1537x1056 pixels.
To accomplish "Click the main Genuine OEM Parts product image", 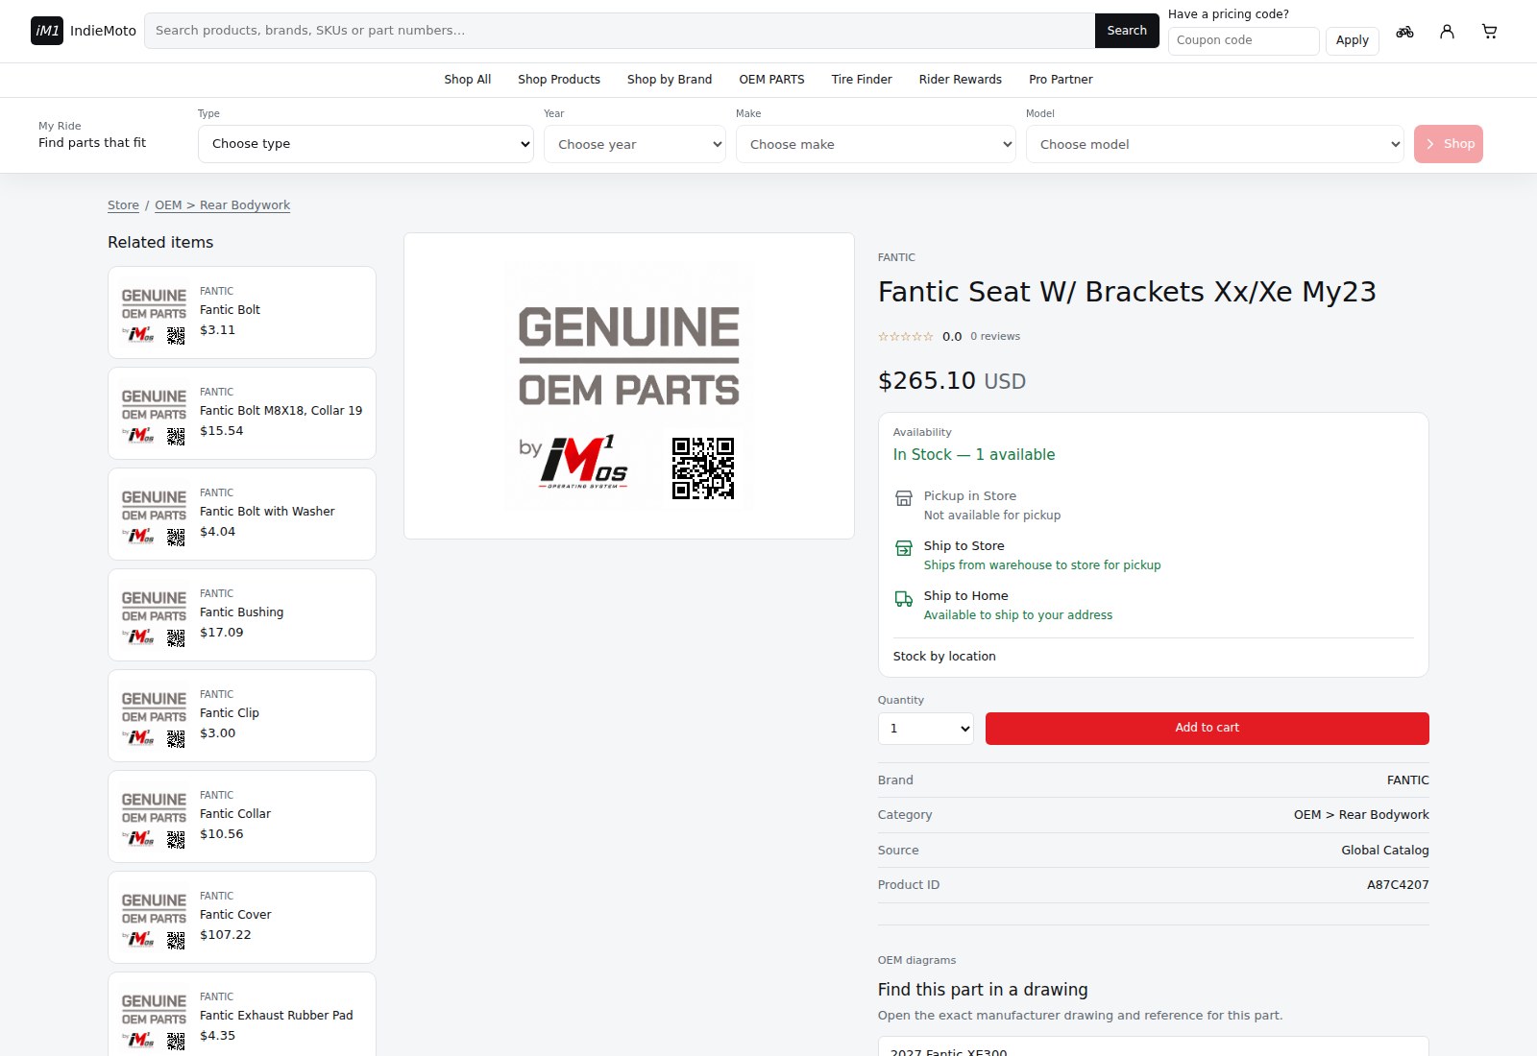I will coord(629,386).
